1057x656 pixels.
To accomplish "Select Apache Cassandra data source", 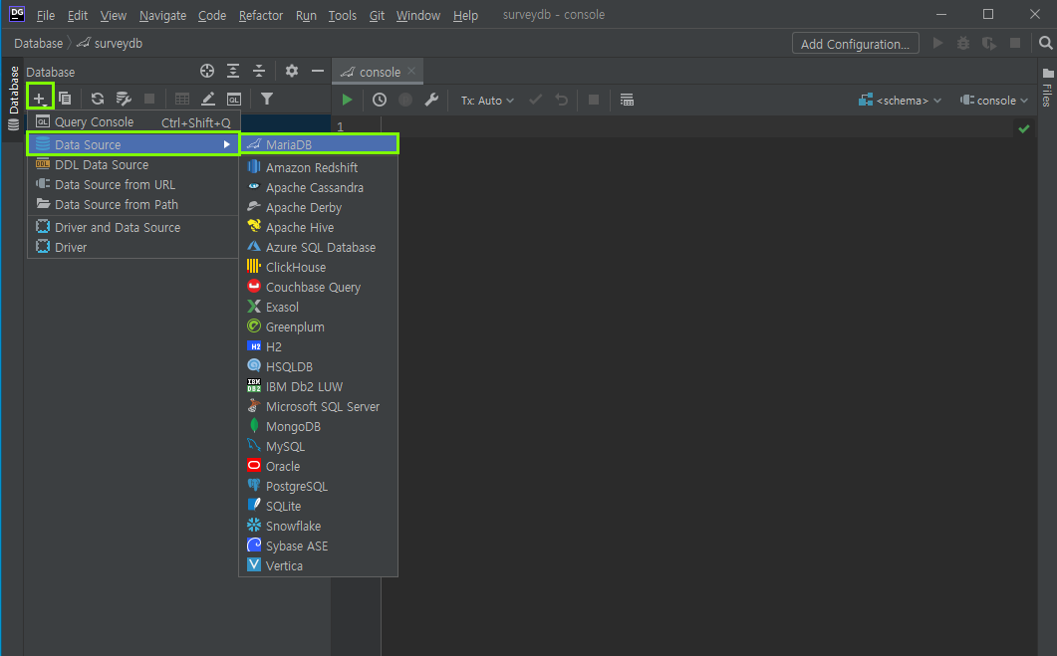I will 319,187.
